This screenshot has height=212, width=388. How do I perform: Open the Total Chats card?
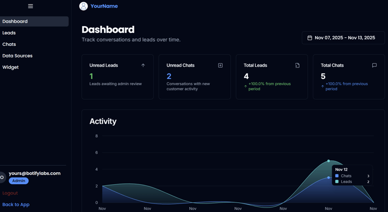[x=349, y=77]
